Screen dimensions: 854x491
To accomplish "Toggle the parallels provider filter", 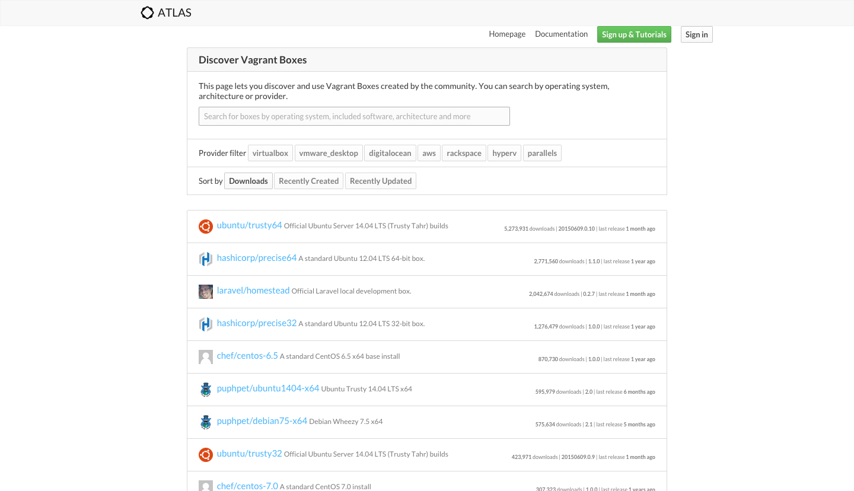I will [542, 153].
